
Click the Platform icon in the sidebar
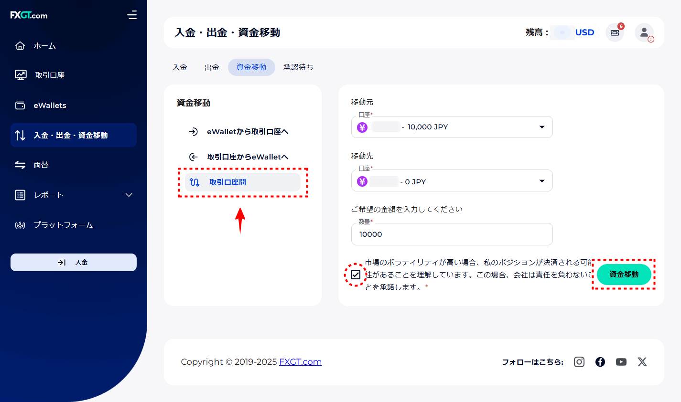click(x=20, y=225)
